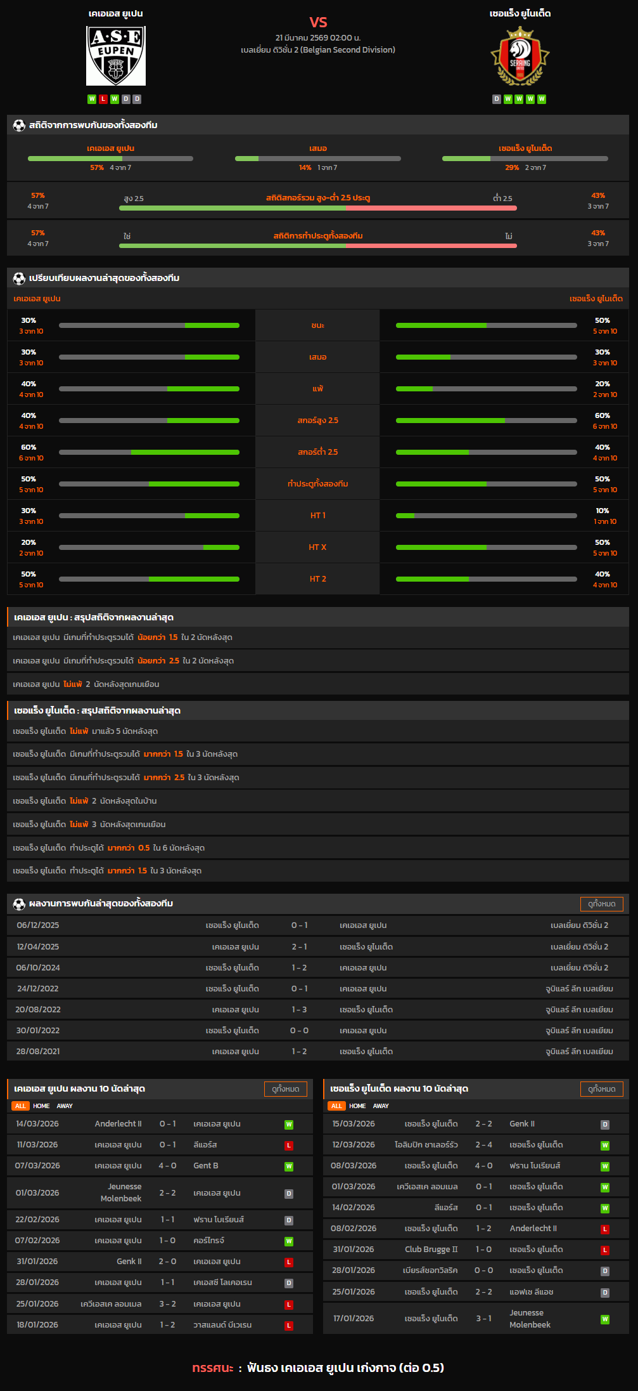Click the W result badge for Anderlecht II match

click(289, 1125)
